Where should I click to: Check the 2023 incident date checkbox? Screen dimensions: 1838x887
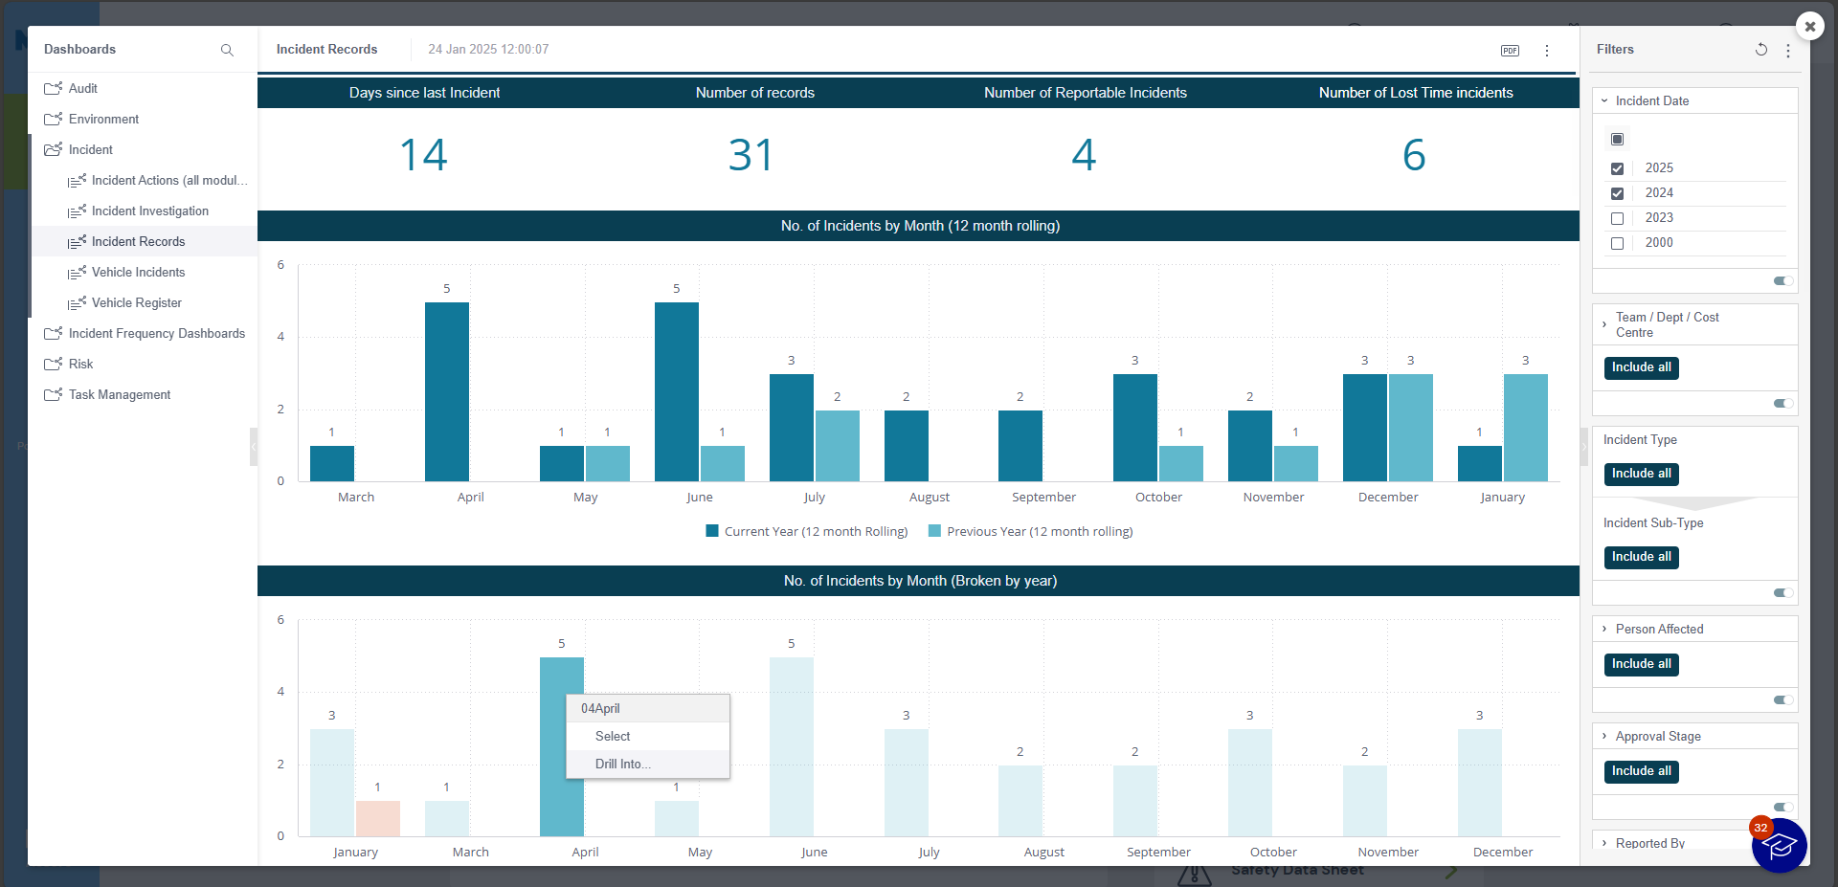coord(1617,218)
